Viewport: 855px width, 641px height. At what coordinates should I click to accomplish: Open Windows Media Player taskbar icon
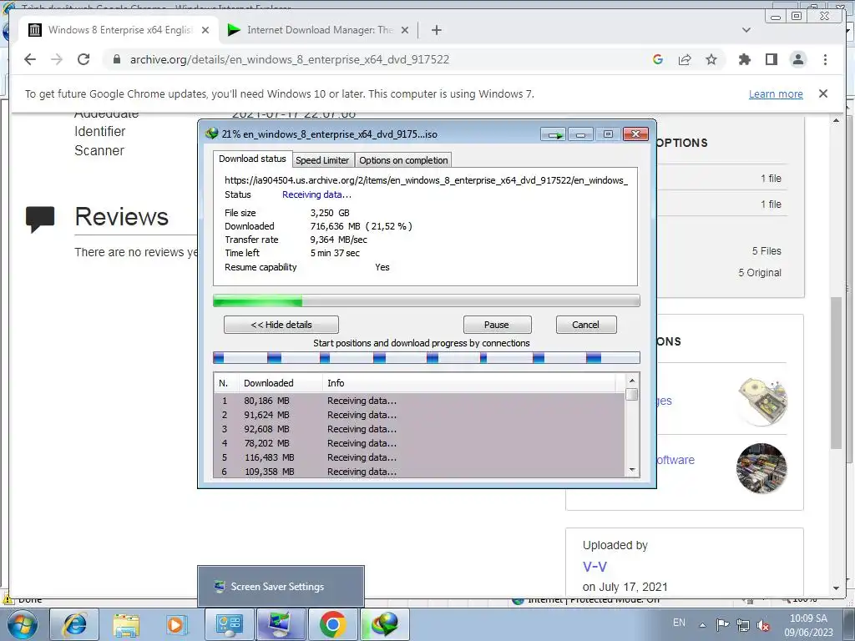(x=176, y=624)
